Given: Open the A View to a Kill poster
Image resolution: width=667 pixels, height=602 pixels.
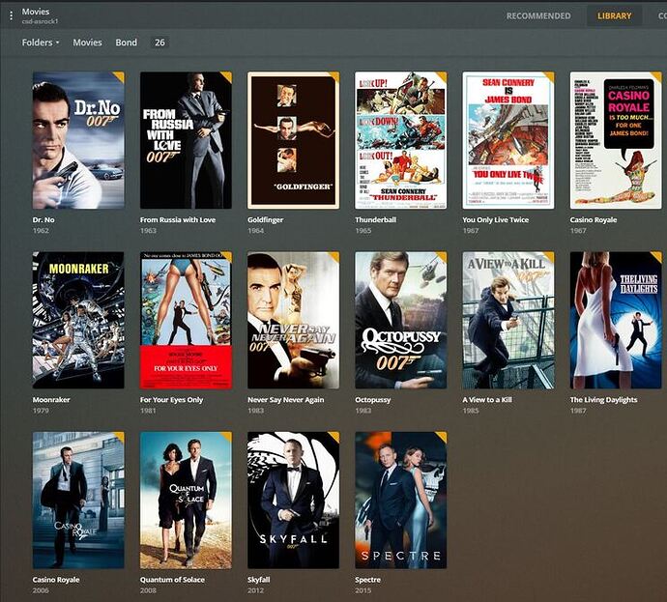Looking at the screenshot, I should click(x=508, y=320).
